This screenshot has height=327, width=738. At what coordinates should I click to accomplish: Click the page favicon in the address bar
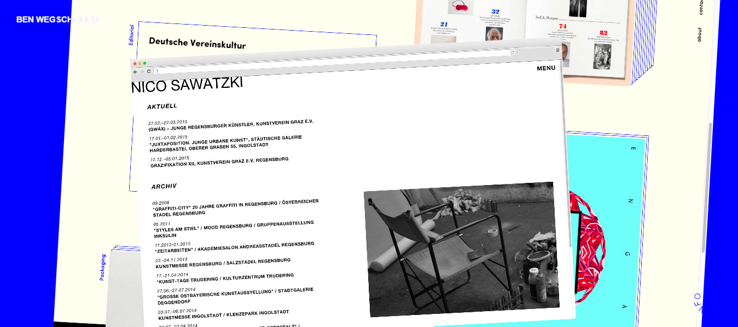[x=157, y=72]
